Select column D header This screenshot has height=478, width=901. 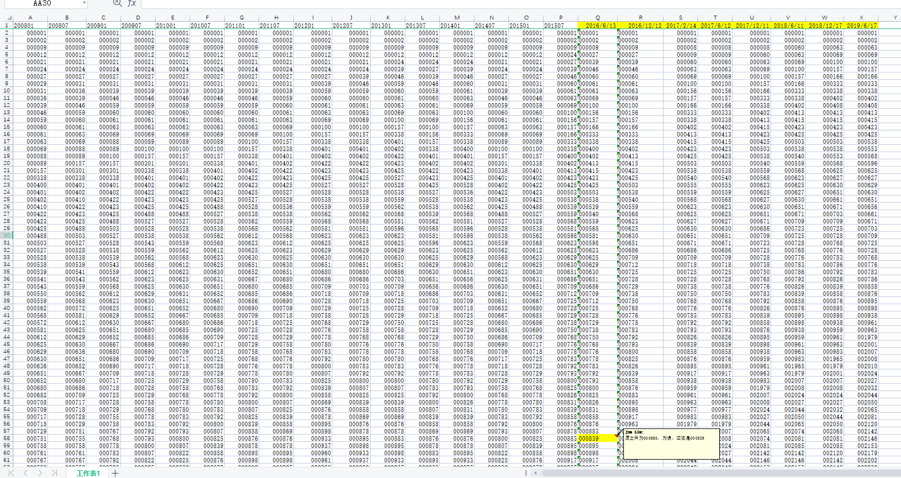(x=138, y=18)
